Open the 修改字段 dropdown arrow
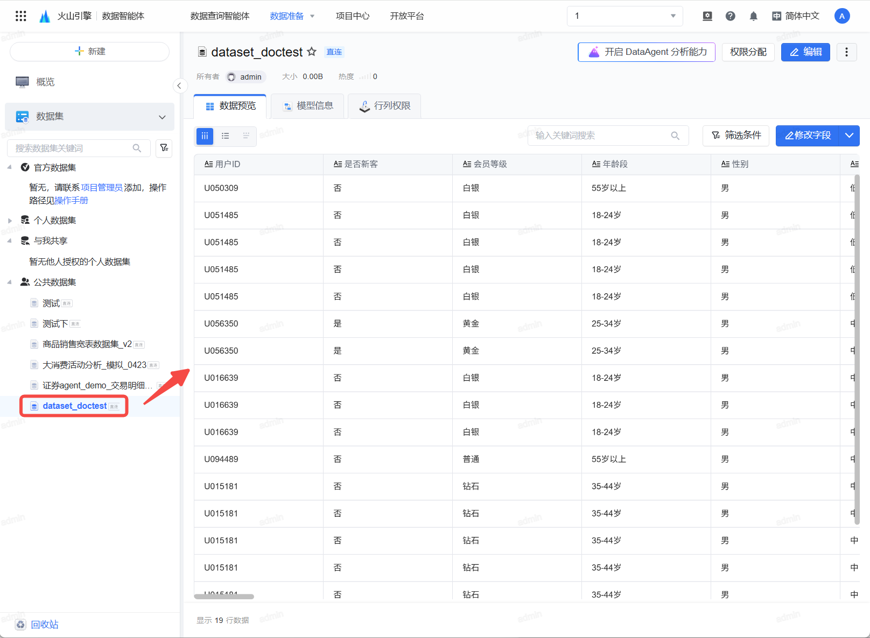870x638 pixels. coord(849,136)
